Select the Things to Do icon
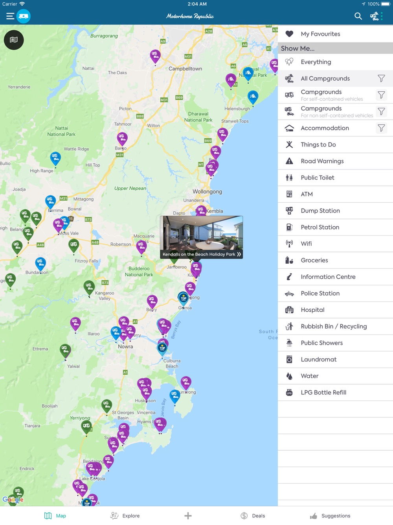This screenshot has height=525, width=393. click(x=289, y=144)
